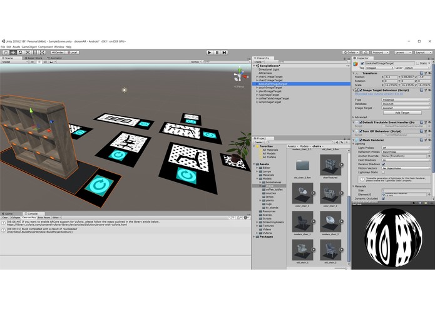
Task: Toggle 2D mode in Scene view
Action: click(x=32, y=62)
